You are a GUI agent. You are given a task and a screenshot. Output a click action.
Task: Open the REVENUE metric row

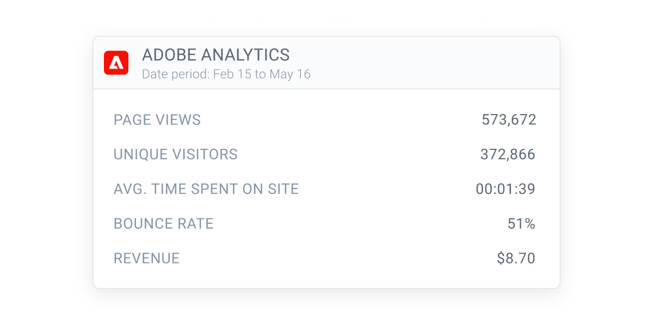click(146, 258)
